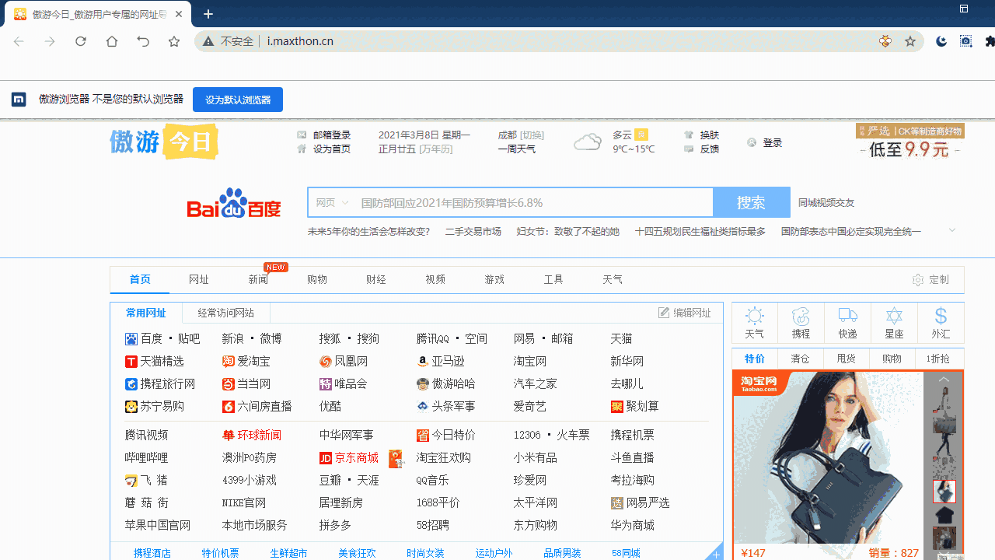Track packages via the 快递 icon
Screen dimensions: 995x560
[847, 322]
